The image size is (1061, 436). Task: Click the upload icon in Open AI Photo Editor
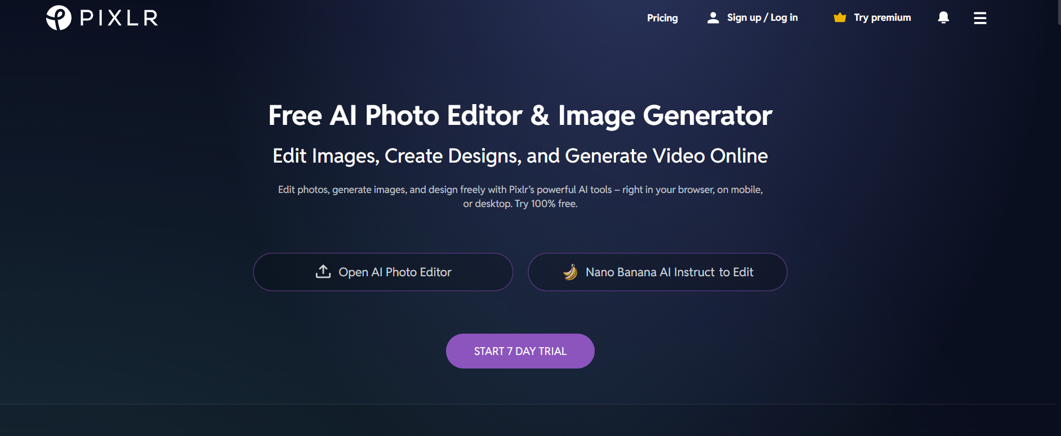click(323, 272)
